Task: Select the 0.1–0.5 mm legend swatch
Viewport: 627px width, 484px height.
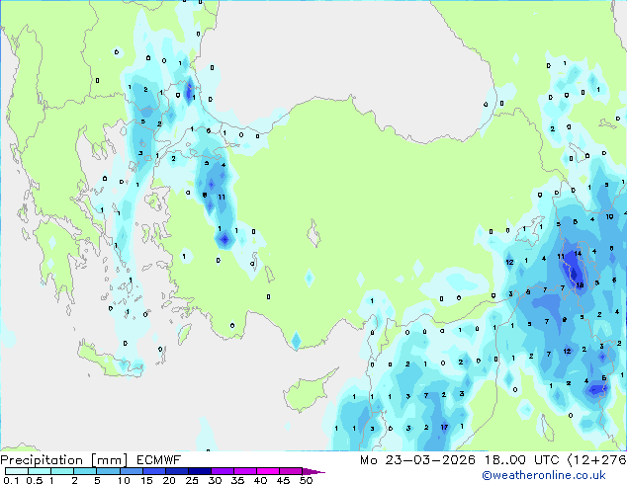Action: point(17,471)
